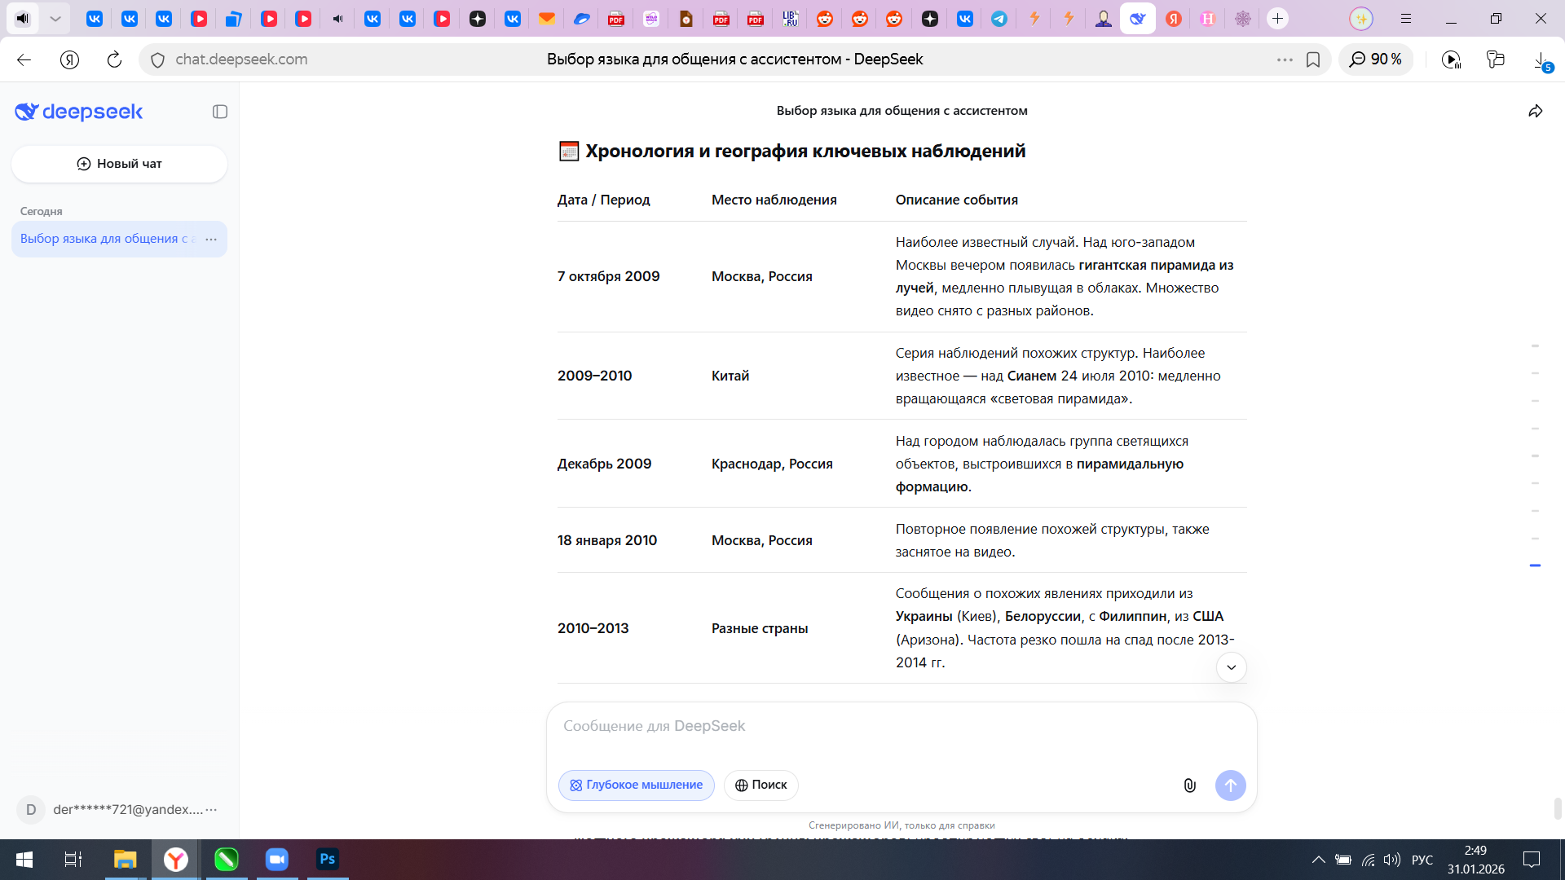
Task: Click the share conversation icon
Action: (x=1535, y=112)
